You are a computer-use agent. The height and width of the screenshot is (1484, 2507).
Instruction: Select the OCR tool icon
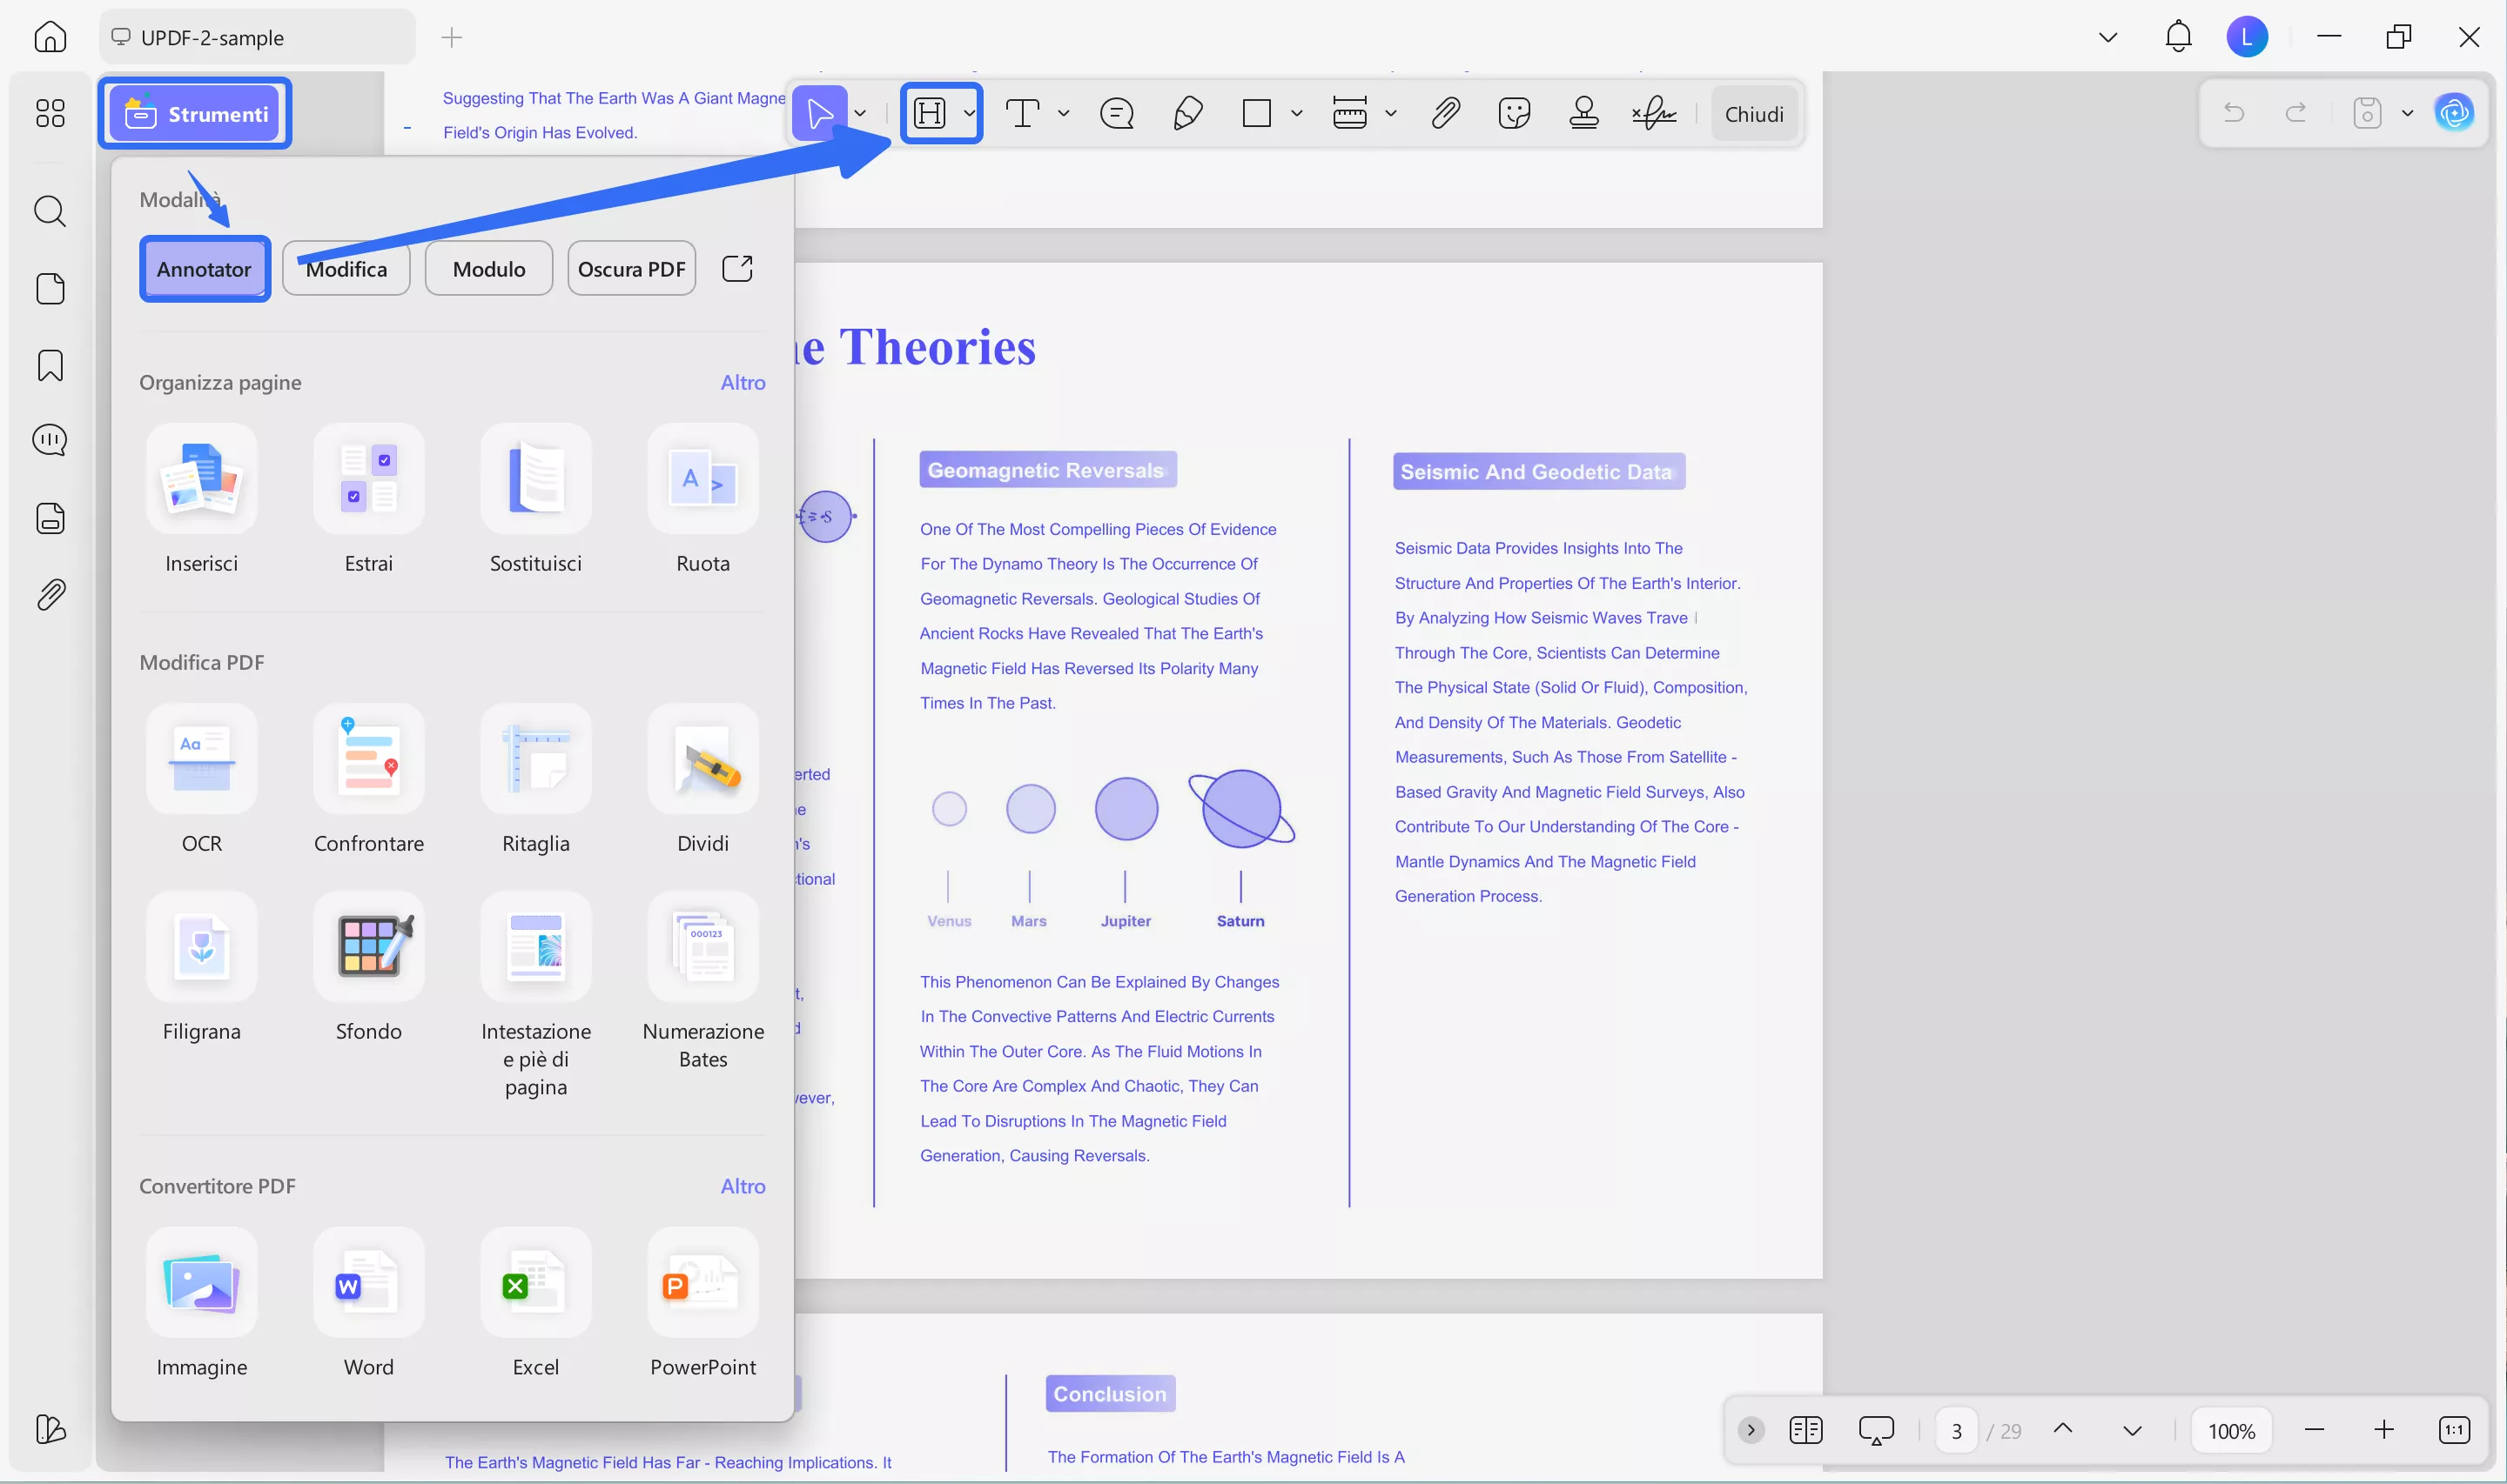[x=201, y=759]
